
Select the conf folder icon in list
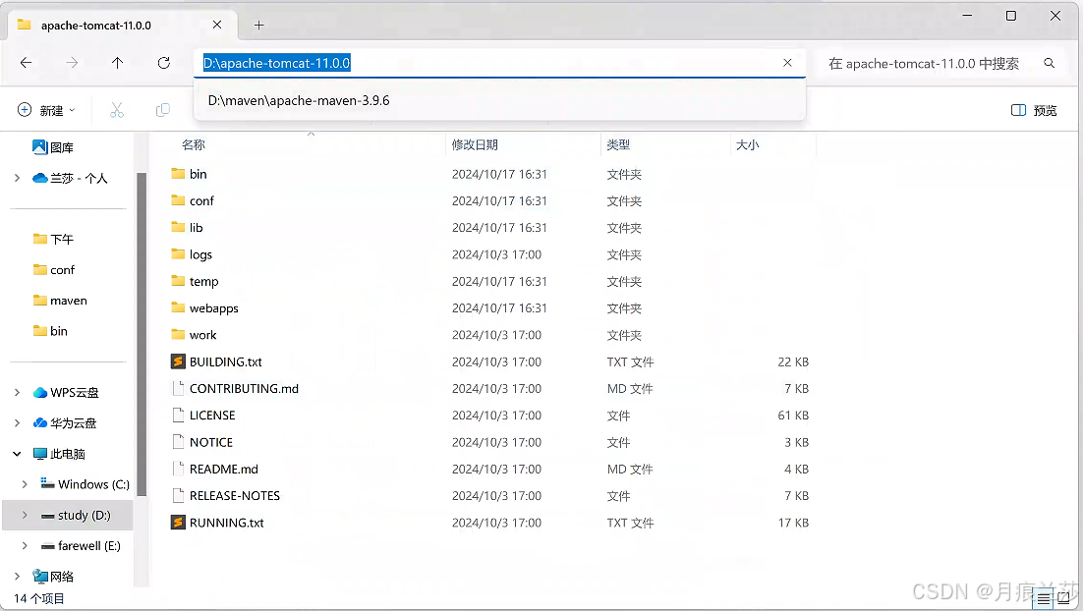pos(178,200)
